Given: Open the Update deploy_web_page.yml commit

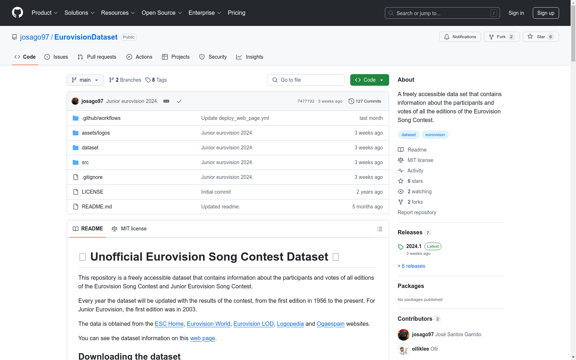Looking at the screenshot, I should tap(235, 118).
